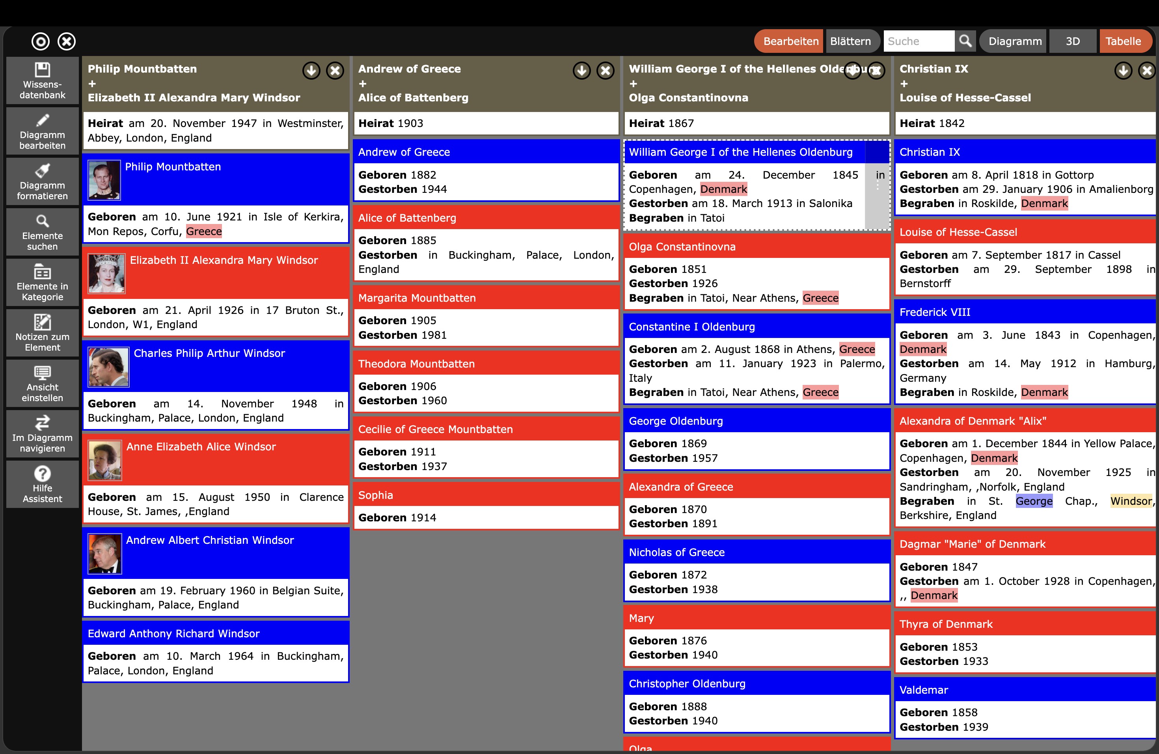Switch to 3D view
This screenshot has height=754, width=1159.
tap(1073, 41)
